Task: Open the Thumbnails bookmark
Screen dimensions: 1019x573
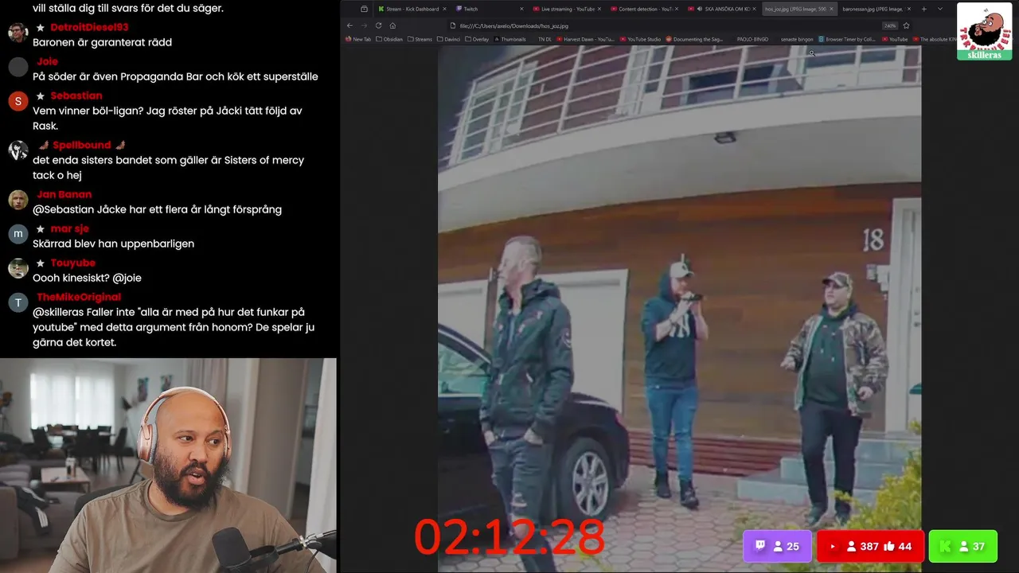Action: pyautogui.click(x=509, y=39)
